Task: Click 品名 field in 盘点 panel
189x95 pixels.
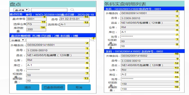Action: click(x=58, y=55)
